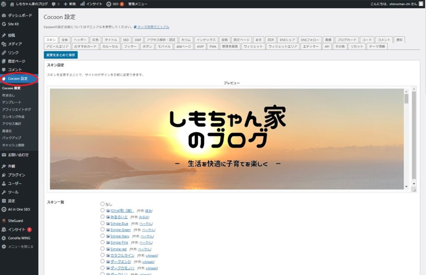Open 外観 (Appearance) via its sidebar icon
The image size is (426, 275).
5,166
